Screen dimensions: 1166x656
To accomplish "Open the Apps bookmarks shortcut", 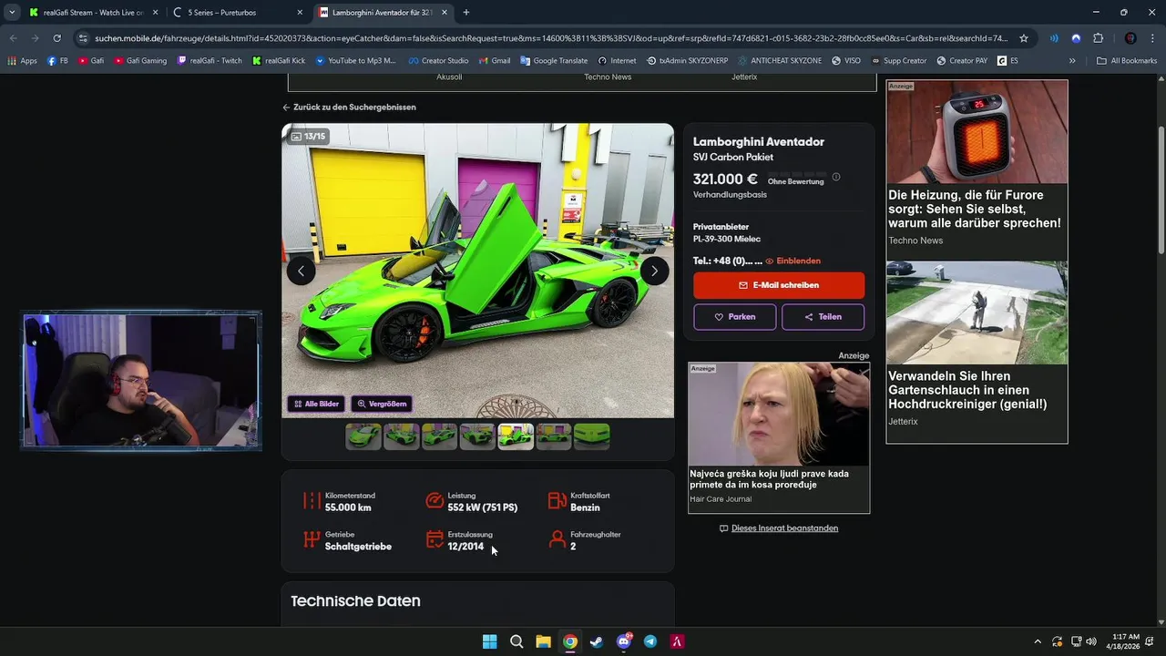I will pos(22,60).
